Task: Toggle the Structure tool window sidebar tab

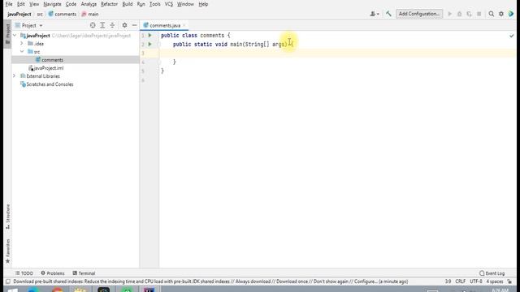Action: click(x=7, y=217)
